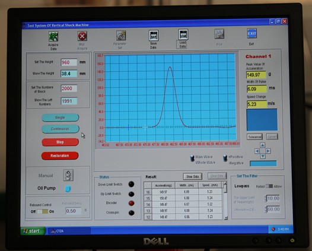Click the up arrow below Tolerance

(x=262, y=145)
